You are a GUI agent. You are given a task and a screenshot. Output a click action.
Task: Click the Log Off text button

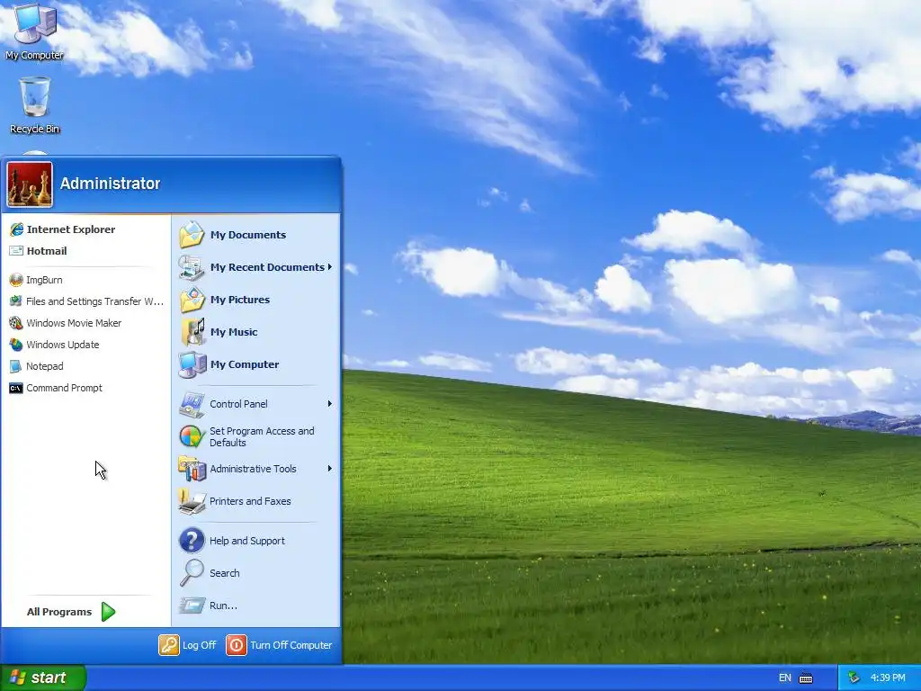199,645
